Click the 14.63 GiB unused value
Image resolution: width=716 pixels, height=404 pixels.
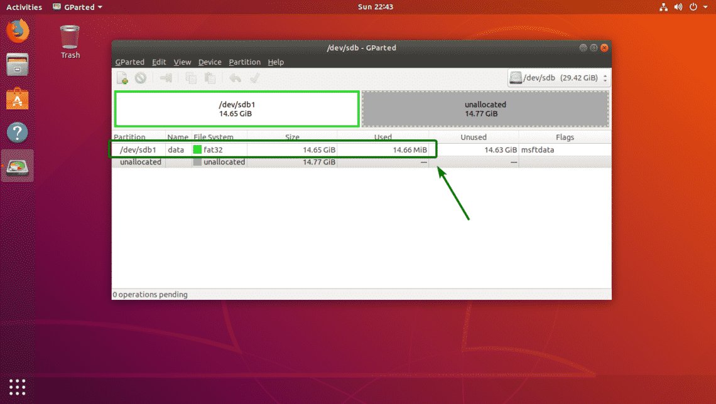coord(501,149)
